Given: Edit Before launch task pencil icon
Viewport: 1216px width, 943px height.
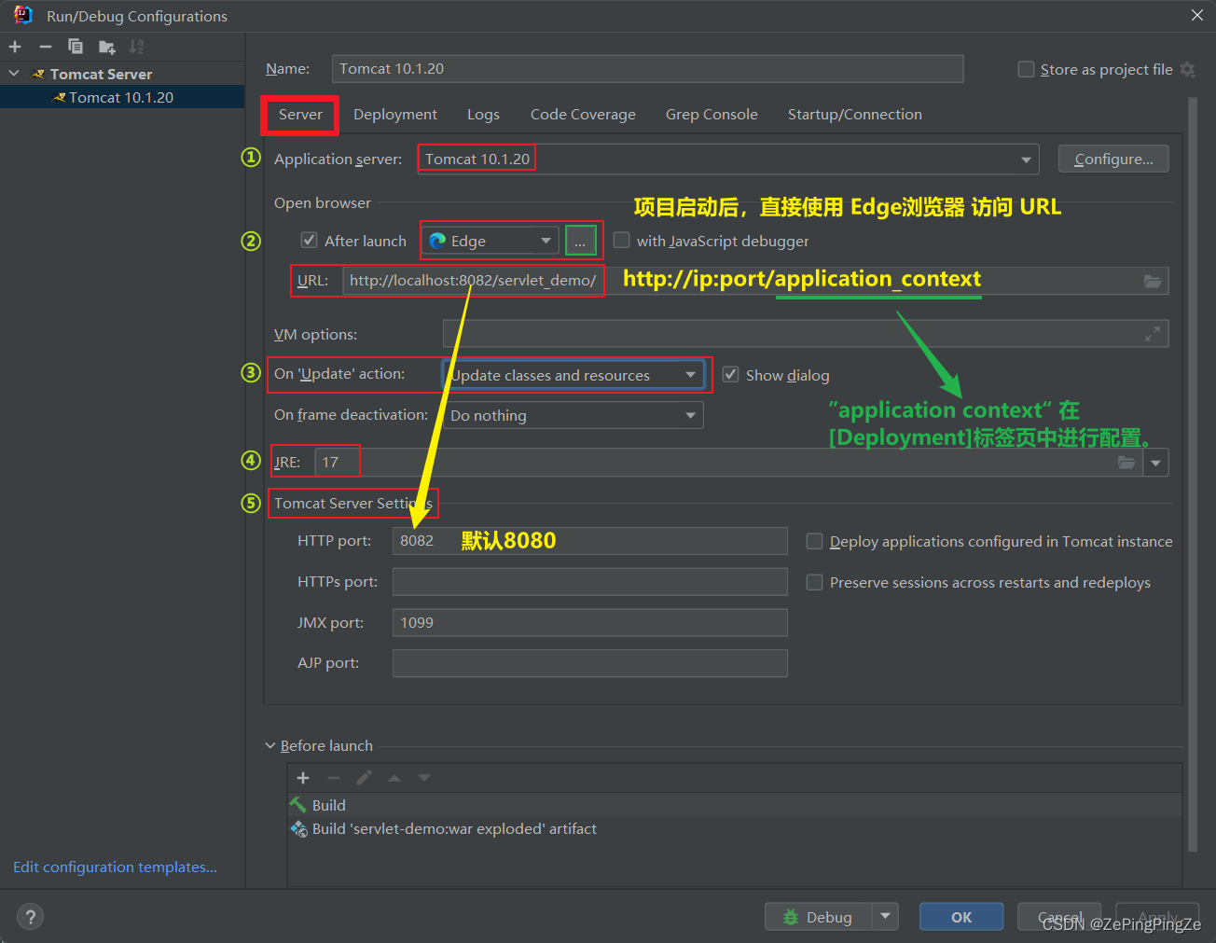Looking at the screenshot, I should (x=364, y=778).
